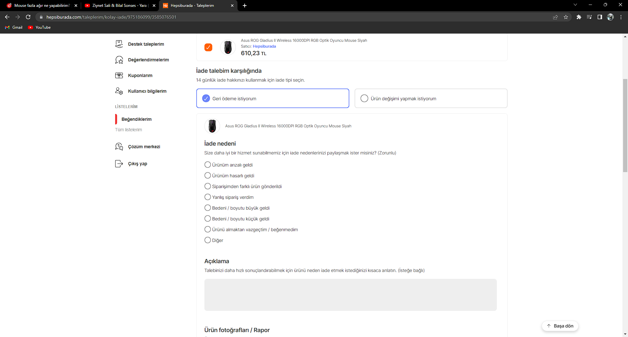The image size is (628, 337).
Task: Click Çıkış yap to log out
Action: (138, 164)
